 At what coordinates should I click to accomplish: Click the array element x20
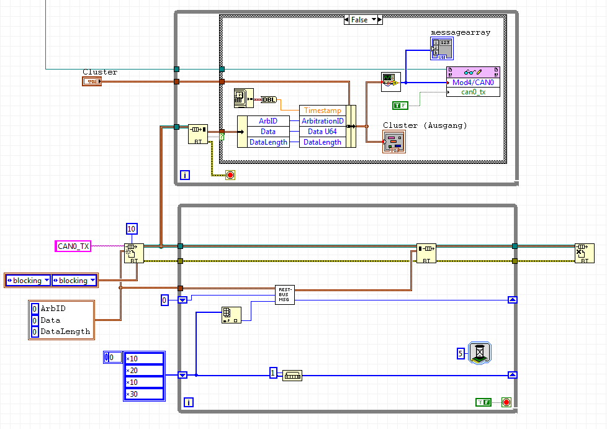tap(145, 371)
